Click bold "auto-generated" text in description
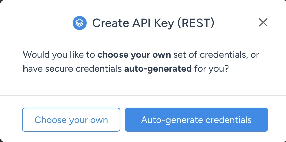The width and height of the screenshot is (286, 142). [x=158, y=69]
